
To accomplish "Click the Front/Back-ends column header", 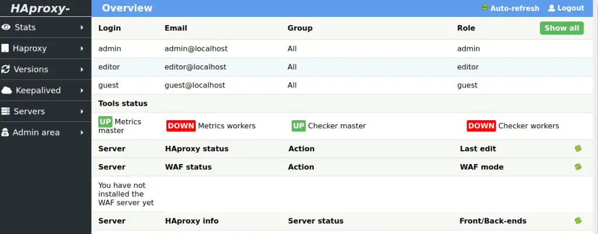I will point(493,221).
